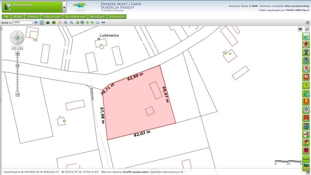Select the zoom out magnifier tool
Screen dimensions: 311x175
click(x=71, y=23)
